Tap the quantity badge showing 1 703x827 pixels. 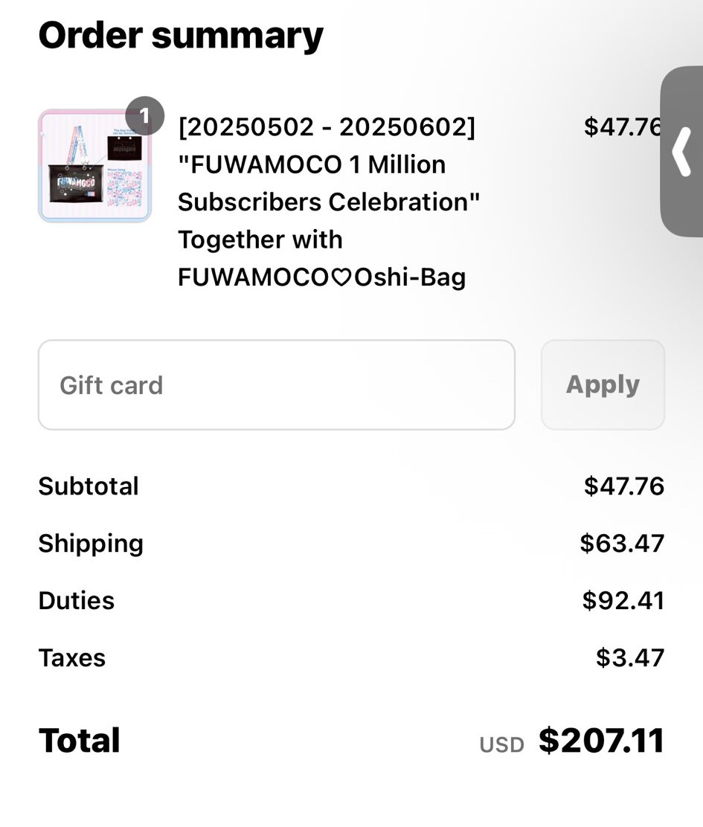[144, 115]
